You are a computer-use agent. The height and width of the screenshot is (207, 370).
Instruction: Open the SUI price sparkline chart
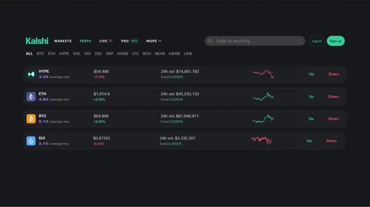262,141
